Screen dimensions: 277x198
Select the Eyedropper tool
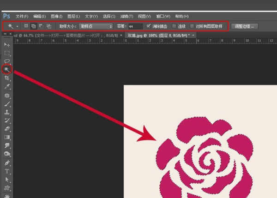7,86
